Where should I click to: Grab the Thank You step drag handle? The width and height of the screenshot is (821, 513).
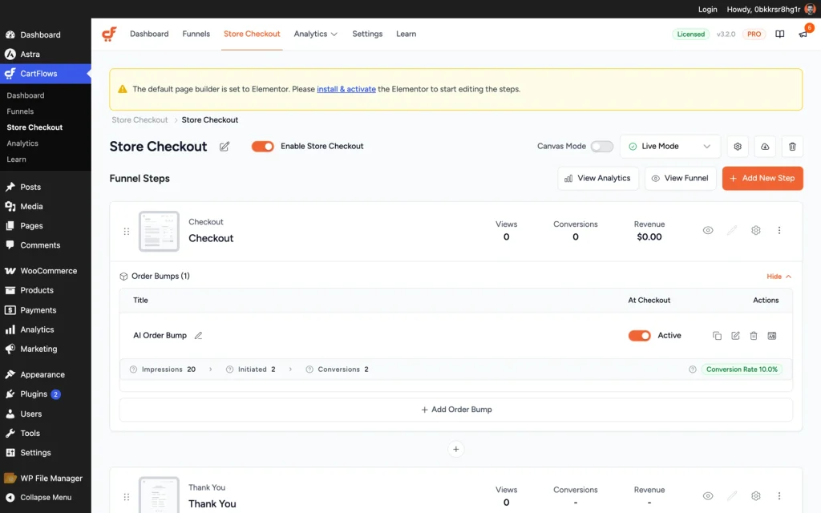click(x=126, y=497)
